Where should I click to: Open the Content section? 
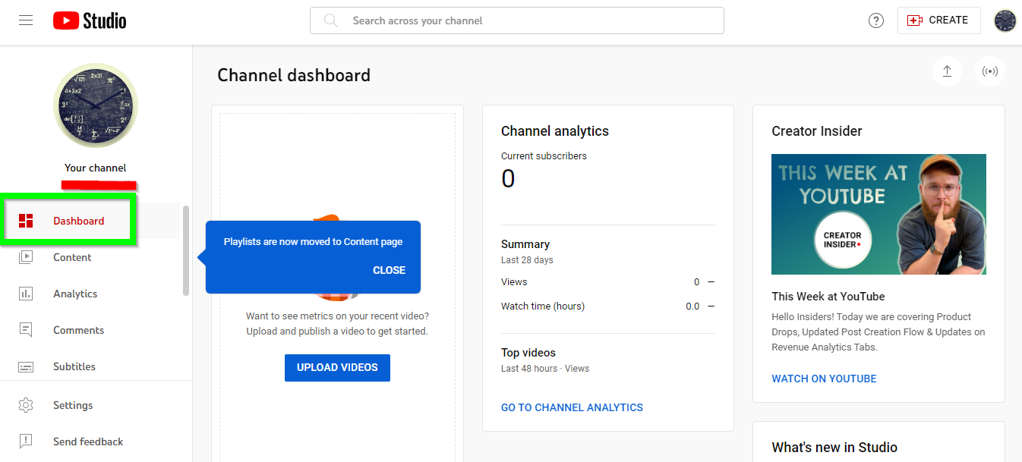(90, 257)
